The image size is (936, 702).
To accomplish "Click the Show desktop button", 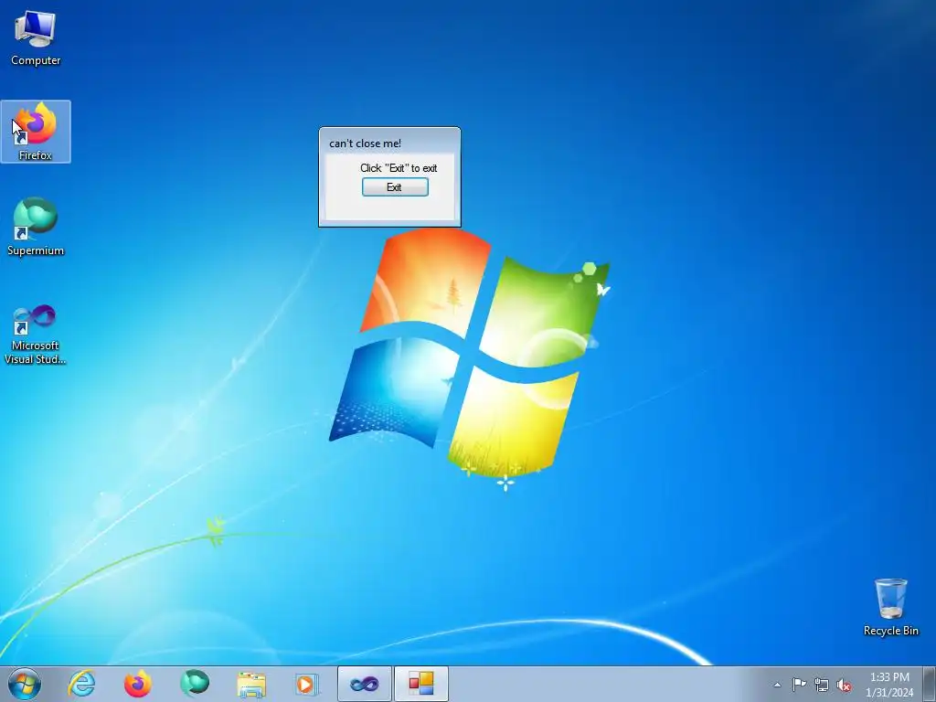I will pos(929,684).
